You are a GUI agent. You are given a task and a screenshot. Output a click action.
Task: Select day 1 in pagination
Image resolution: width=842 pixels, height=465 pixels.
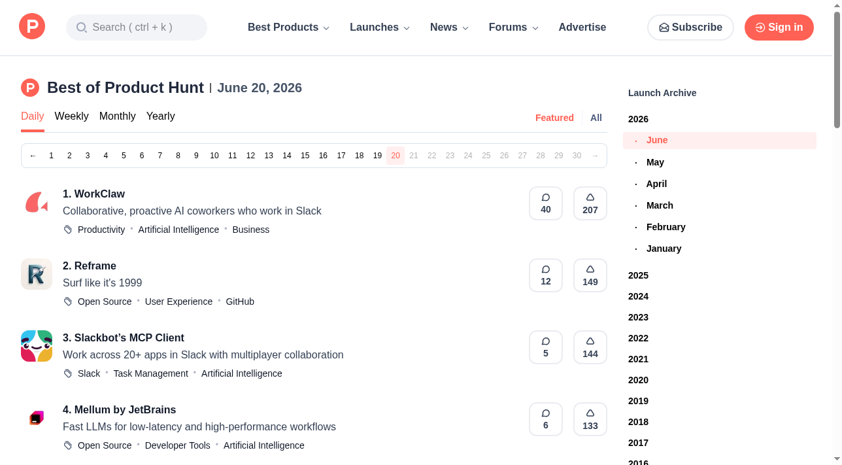51,156
